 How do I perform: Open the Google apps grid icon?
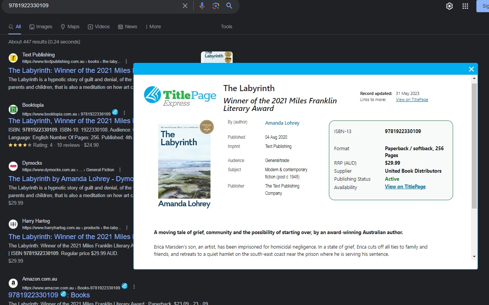[x=465, y=6]
